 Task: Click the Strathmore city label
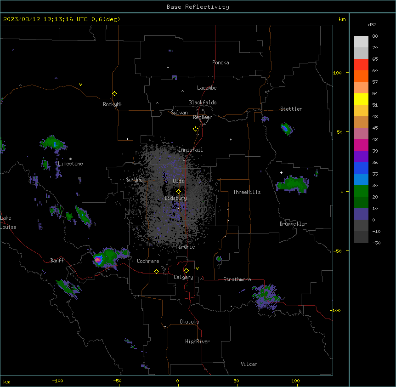pyautogui.click(x=237, y=279)
